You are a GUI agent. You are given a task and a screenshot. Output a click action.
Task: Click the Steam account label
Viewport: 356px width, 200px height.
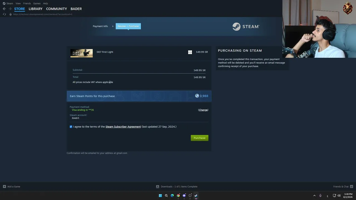(78, 115)
